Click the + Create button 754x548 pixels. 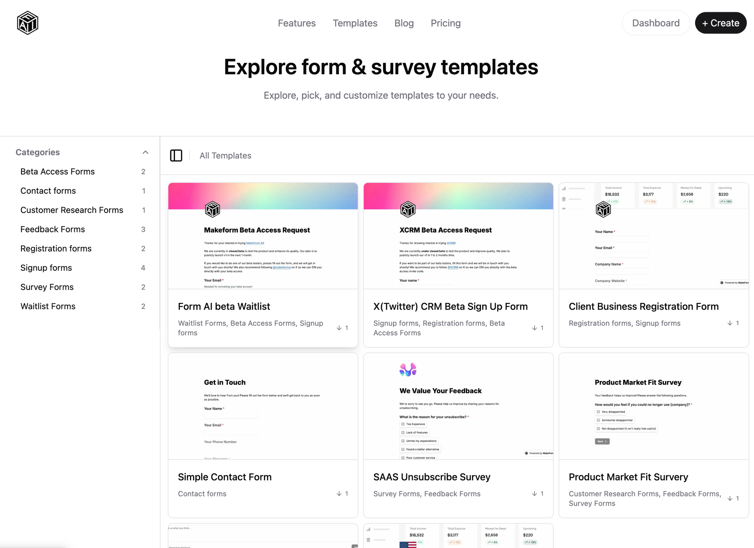720,23
